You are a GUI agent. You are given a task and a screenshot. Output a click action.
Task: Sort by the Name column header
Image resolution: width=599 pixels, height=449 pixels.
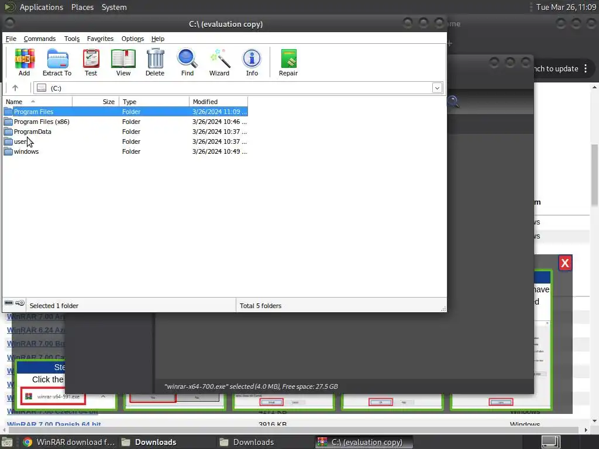[x=37, y=102]
